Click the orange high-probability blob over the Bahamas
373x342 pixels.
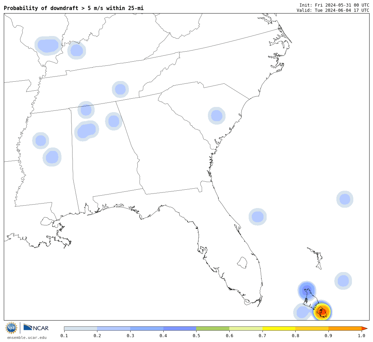tap(322, 312)
